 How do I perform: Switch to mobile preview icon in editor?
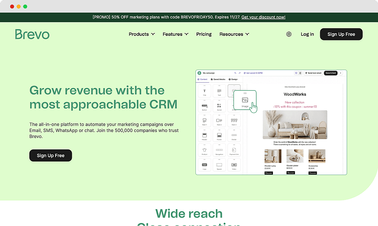(x=300, y=73)
